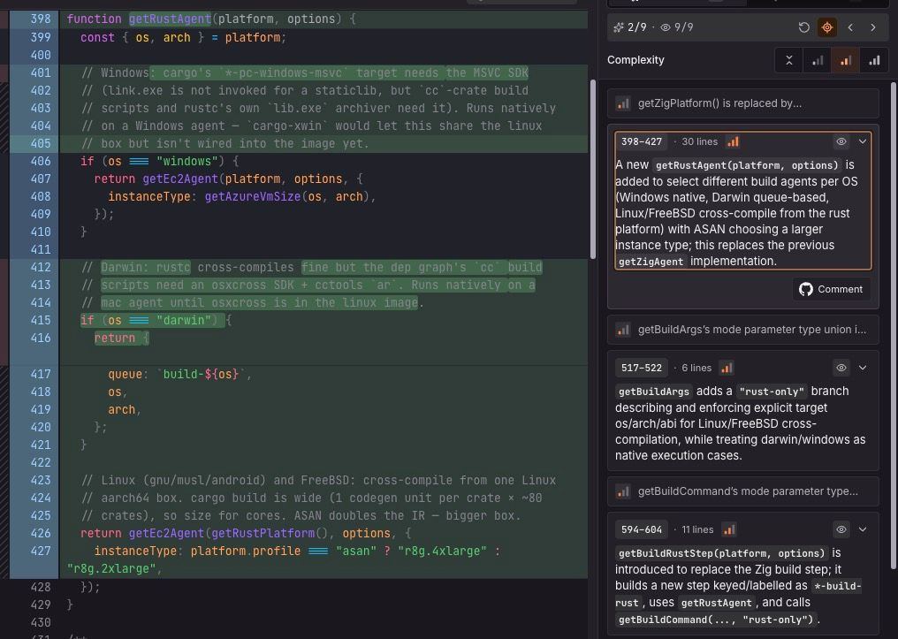This screenshot has height=639, width=898.
Task: Click the 398-427 line range badge
Action: point(642,142)
